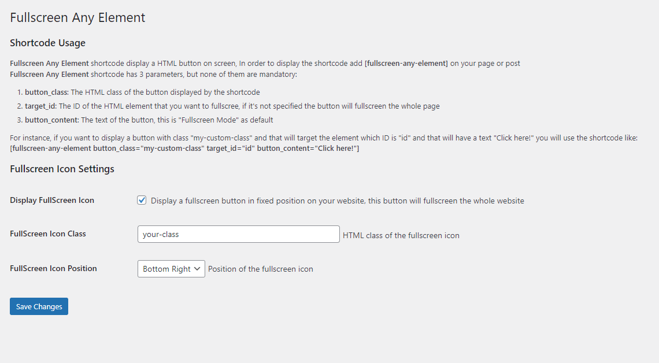Click the Fullscreen Any Element page title
This screenshot has width=659, height=363.
77,17
